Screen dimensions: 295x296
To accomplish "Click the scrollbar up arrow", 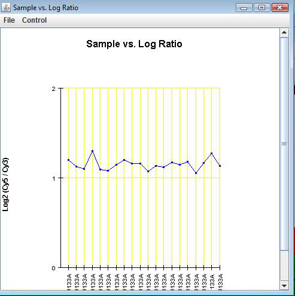I will (x=284, y=33).
